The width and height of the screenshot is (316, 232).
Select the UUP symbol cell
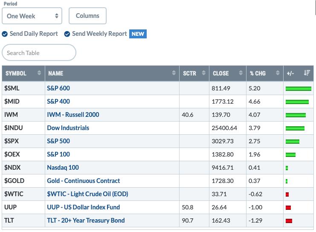click(23, 207)
